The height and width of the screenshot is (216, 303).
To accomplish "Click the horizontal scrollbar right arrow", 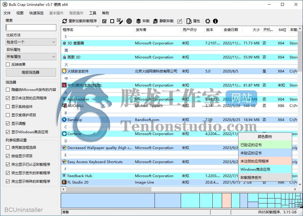I will 295,189.
